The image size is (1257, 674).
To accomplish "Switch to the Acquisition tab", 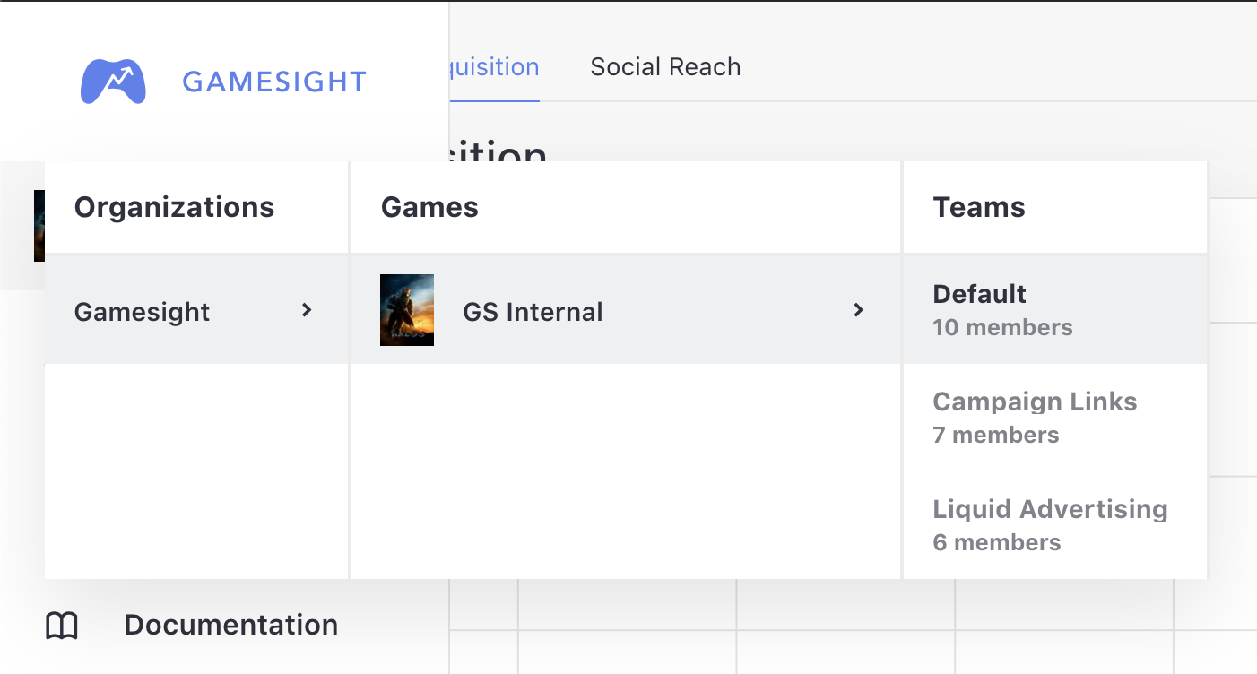I will pos(494,67).
